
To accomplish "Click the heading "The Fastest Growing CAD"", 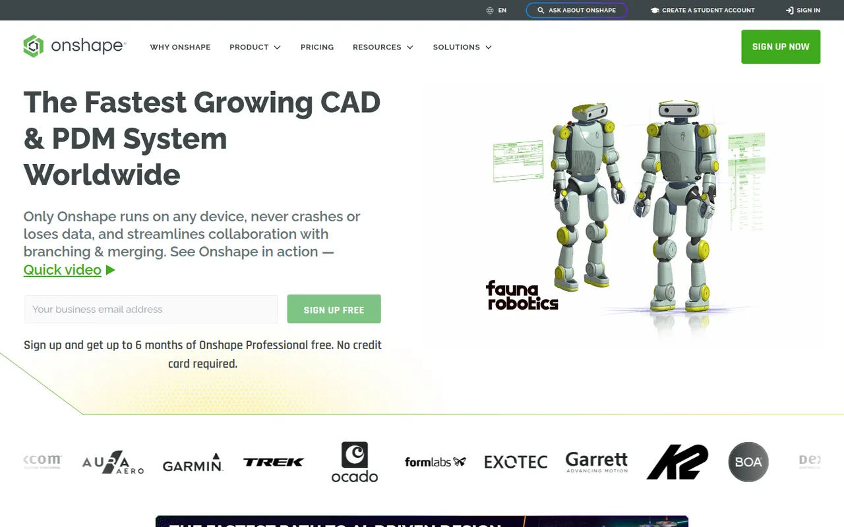I will click(x=202, y=102).
